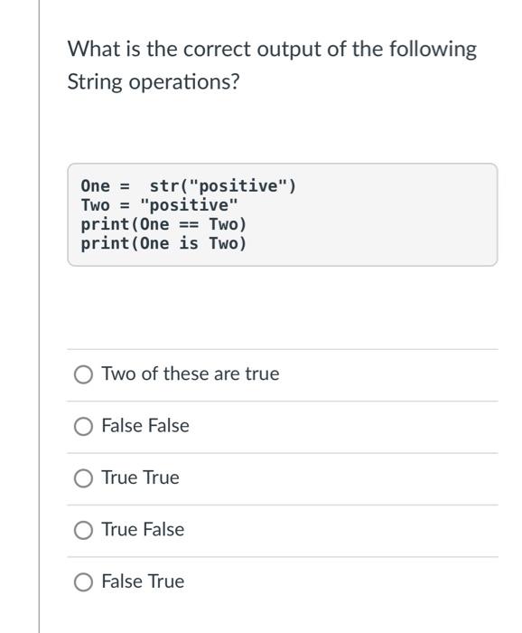Pick the "False True" radio circle
The width and height of the screenshot is (522, 633).
pos(83,582)
